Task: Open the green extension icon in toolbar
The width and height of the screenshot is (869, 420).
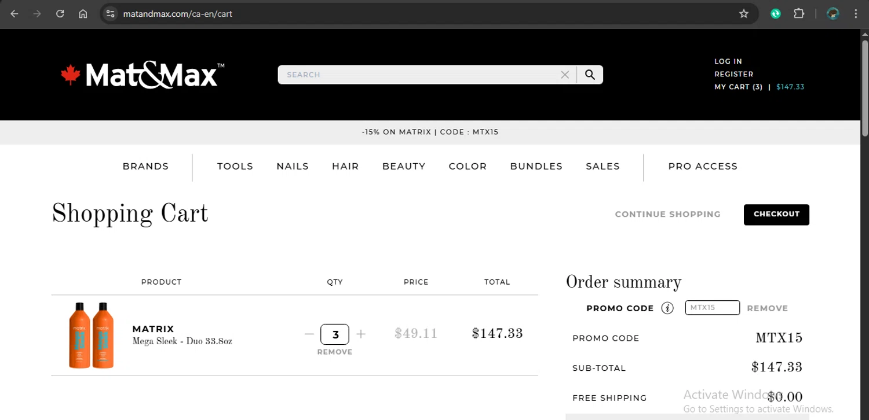Action: pos(776,14)
